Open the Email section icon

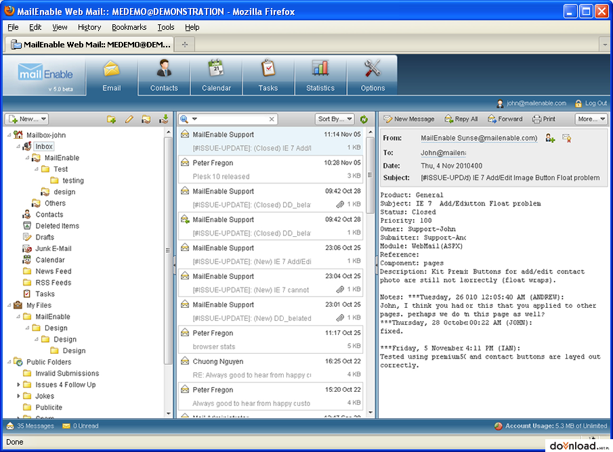coord(111,69)
